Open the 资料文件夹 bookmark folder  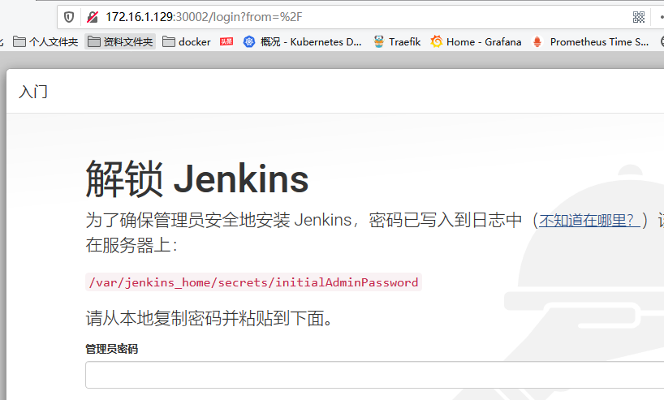click(120, 41)
